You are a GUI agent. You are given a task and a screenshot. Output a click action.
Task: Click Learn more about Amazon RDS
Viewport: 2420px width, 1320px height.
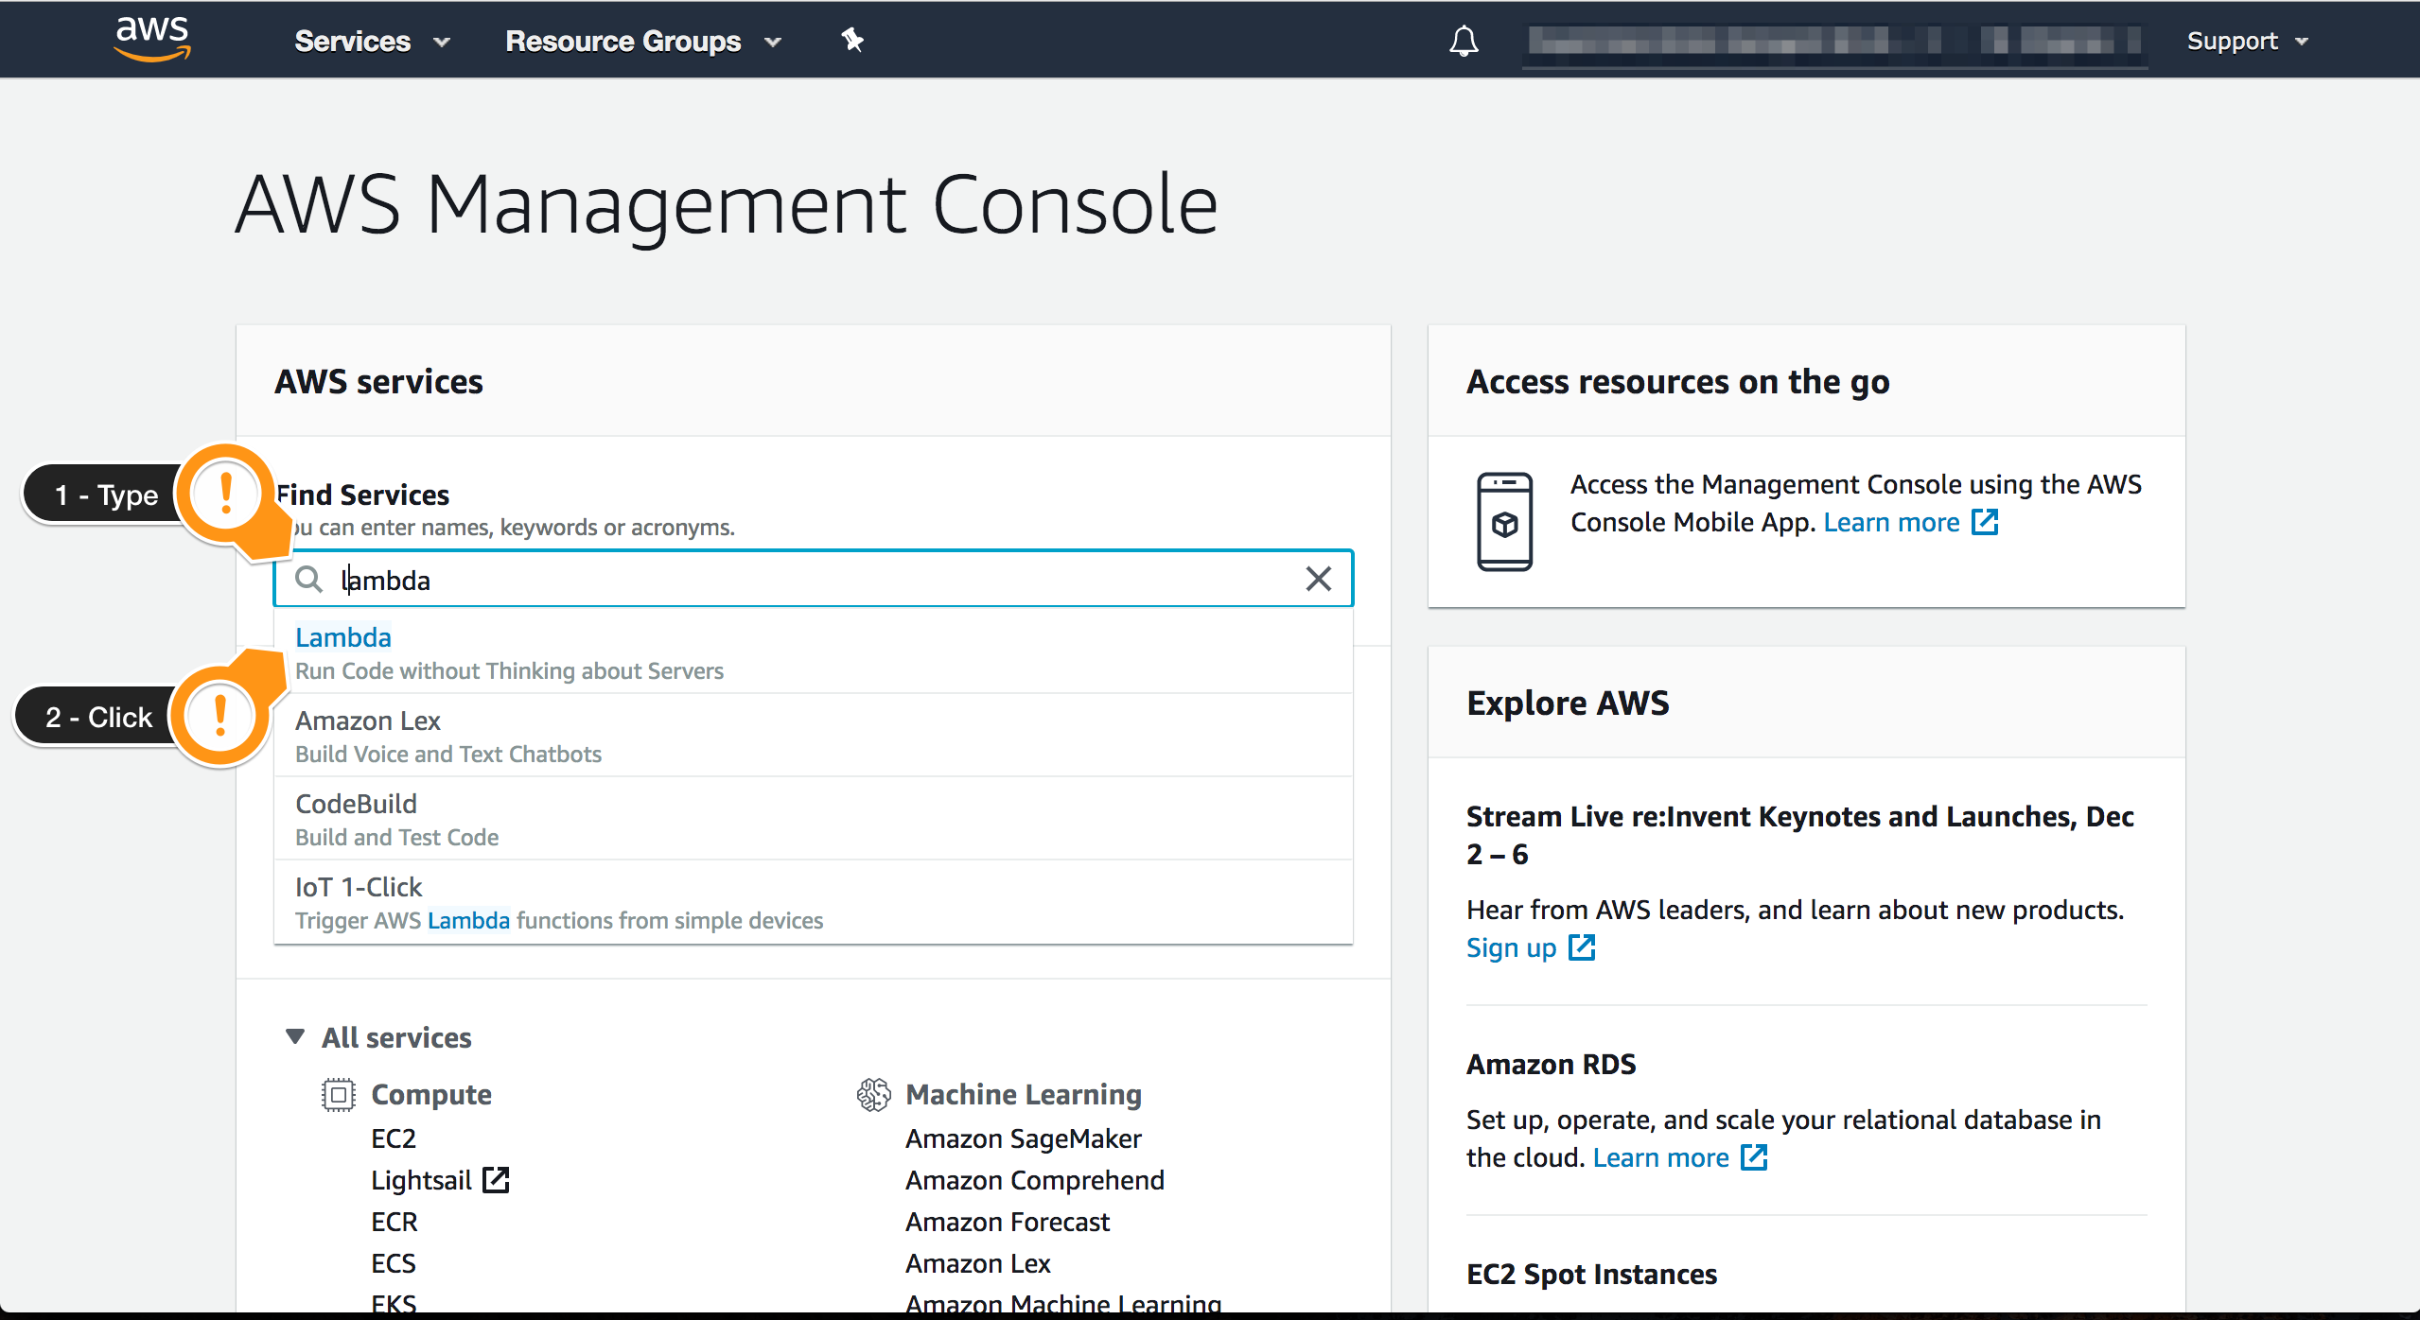point(1660,1157)
